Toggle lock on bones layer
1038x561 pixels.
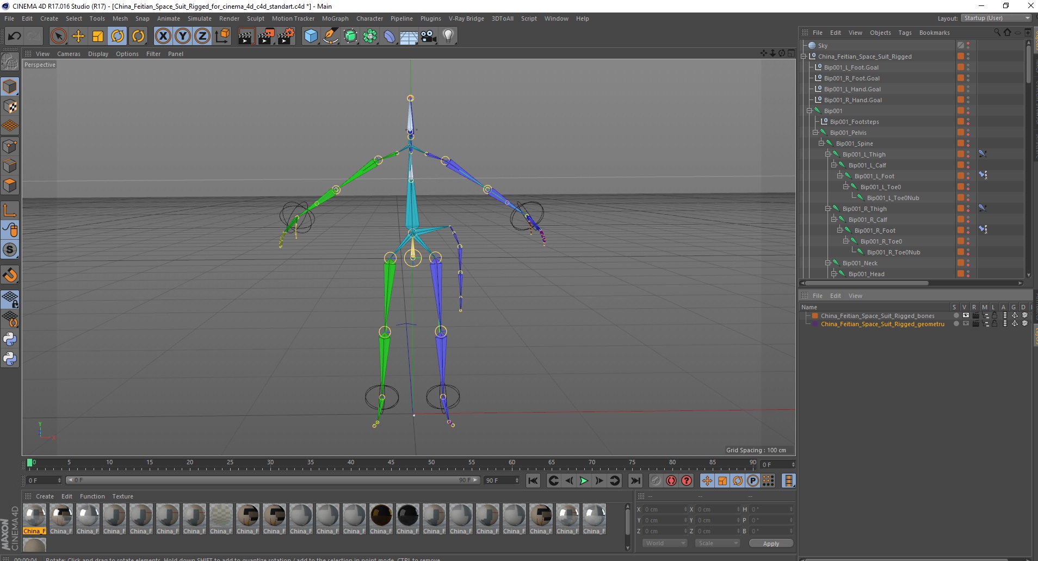994,315
